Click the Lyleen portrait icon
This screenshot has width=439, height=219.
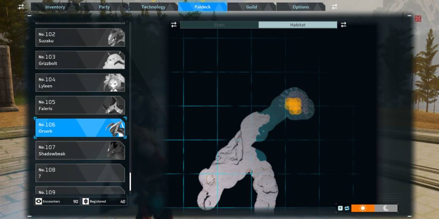(x=114, y=83)
